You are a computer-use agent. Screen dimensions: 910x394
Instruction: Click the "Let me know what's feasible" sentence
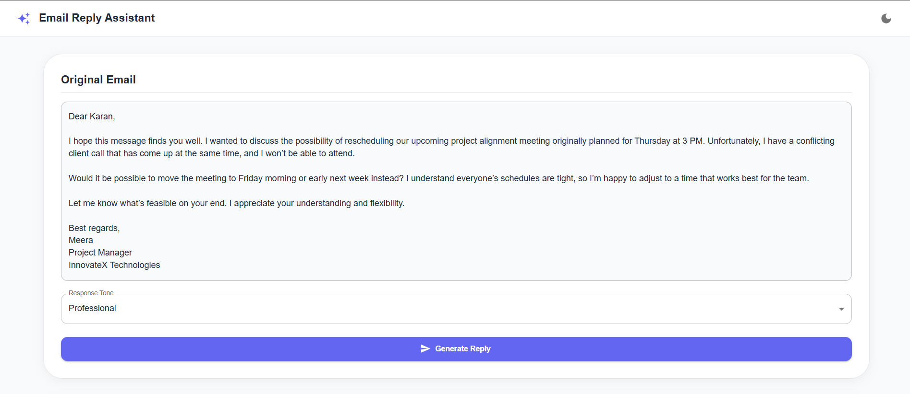tap(147, 203)
